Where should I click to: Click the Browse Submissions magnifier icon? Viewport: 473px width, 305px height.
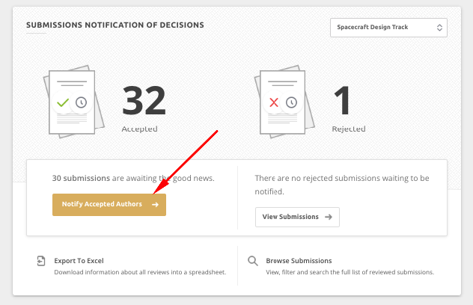click(x=253, y=261)
